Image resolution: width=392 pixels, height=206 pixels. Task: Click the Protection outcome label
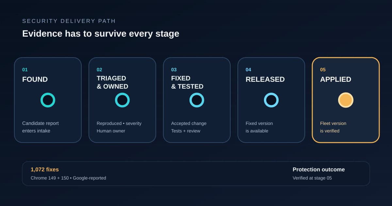click(x=318, y=169)
